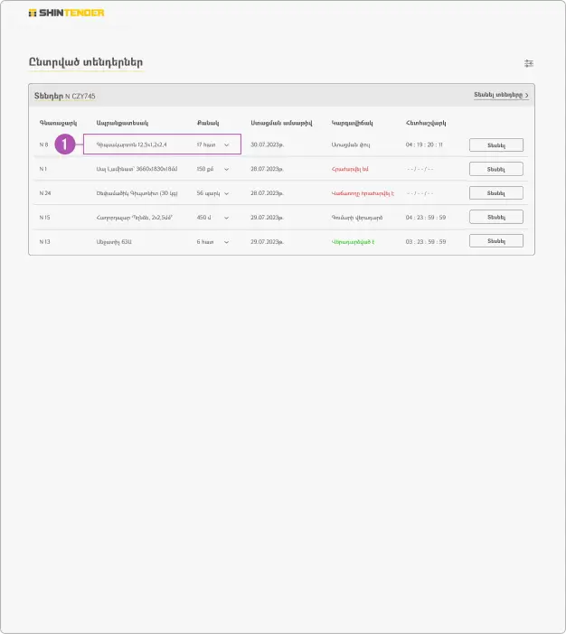566x634 pixels.
Task: Click the chevron arrow beside Տեսնել տենդերը
Action: (527, 95)
